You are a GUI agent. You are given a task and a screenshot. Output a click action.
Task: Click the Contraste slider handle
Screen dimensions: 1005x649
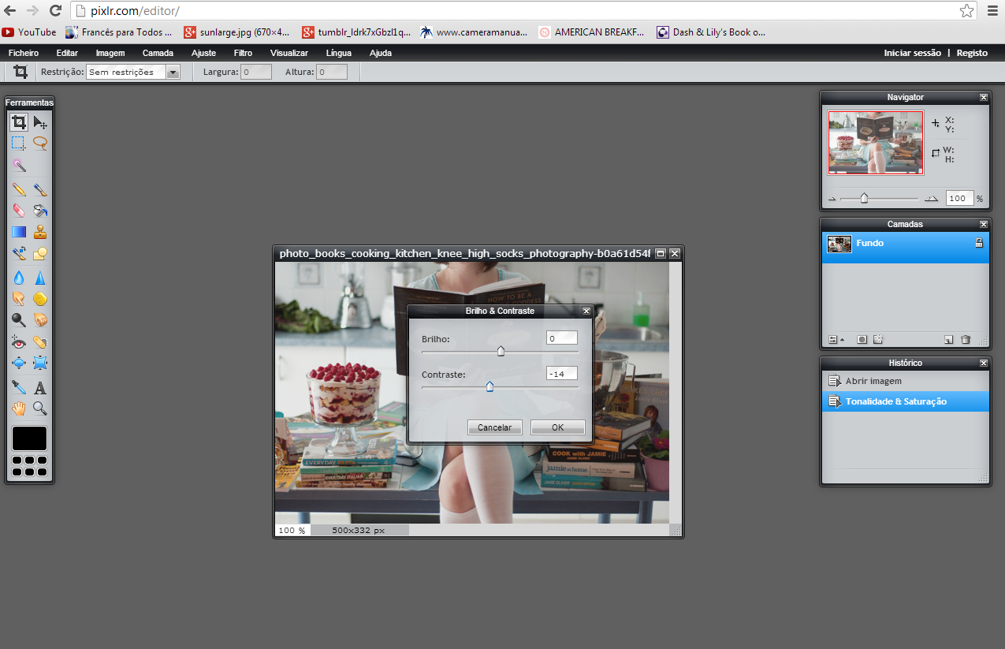489,386
